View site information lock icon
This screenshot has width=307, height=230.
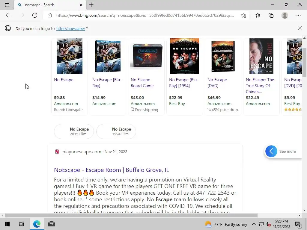click(x=50, y=15)
